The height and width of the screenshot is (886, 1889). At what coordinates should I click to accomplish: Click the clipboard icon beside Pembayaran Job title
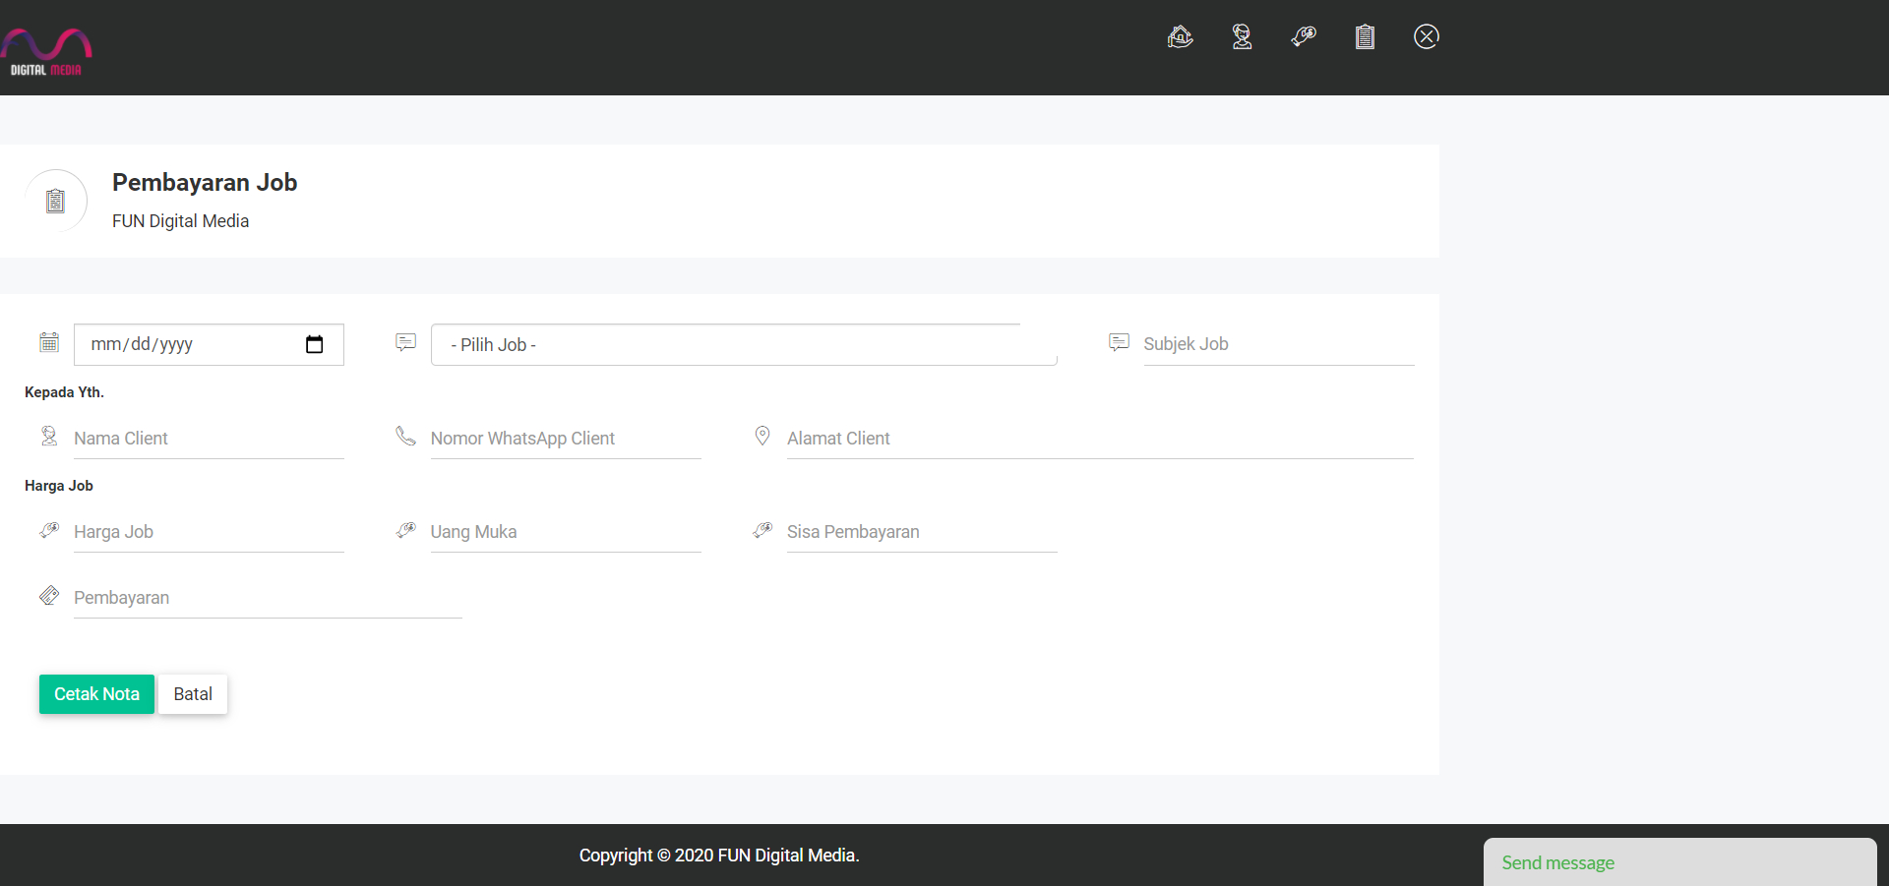click(x=56, y=202)
